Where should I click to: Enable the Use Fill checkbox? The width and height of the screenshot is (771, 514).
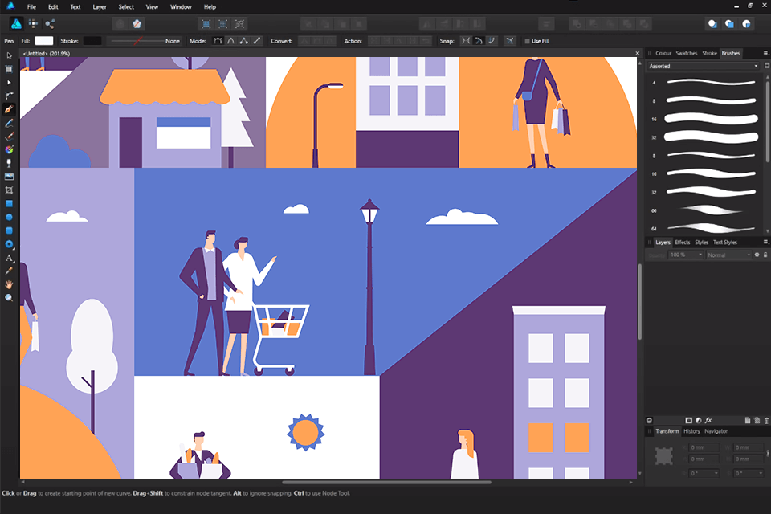(x=528, y=40)
